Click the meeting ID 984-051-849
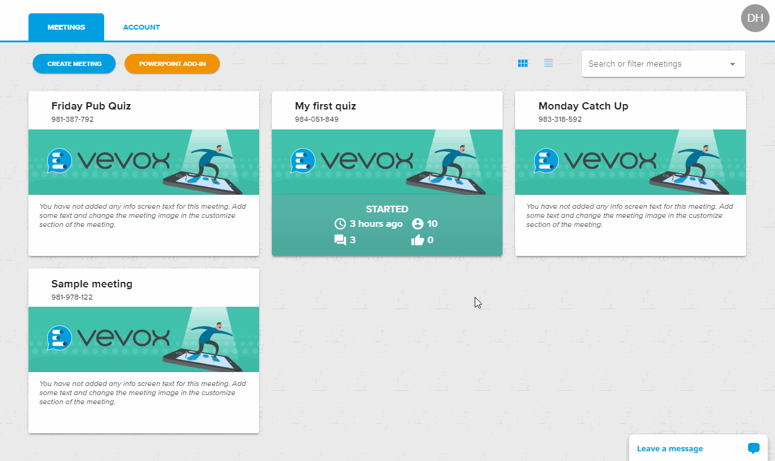Viewport: 775px width, 461px height. click(317, 119)
